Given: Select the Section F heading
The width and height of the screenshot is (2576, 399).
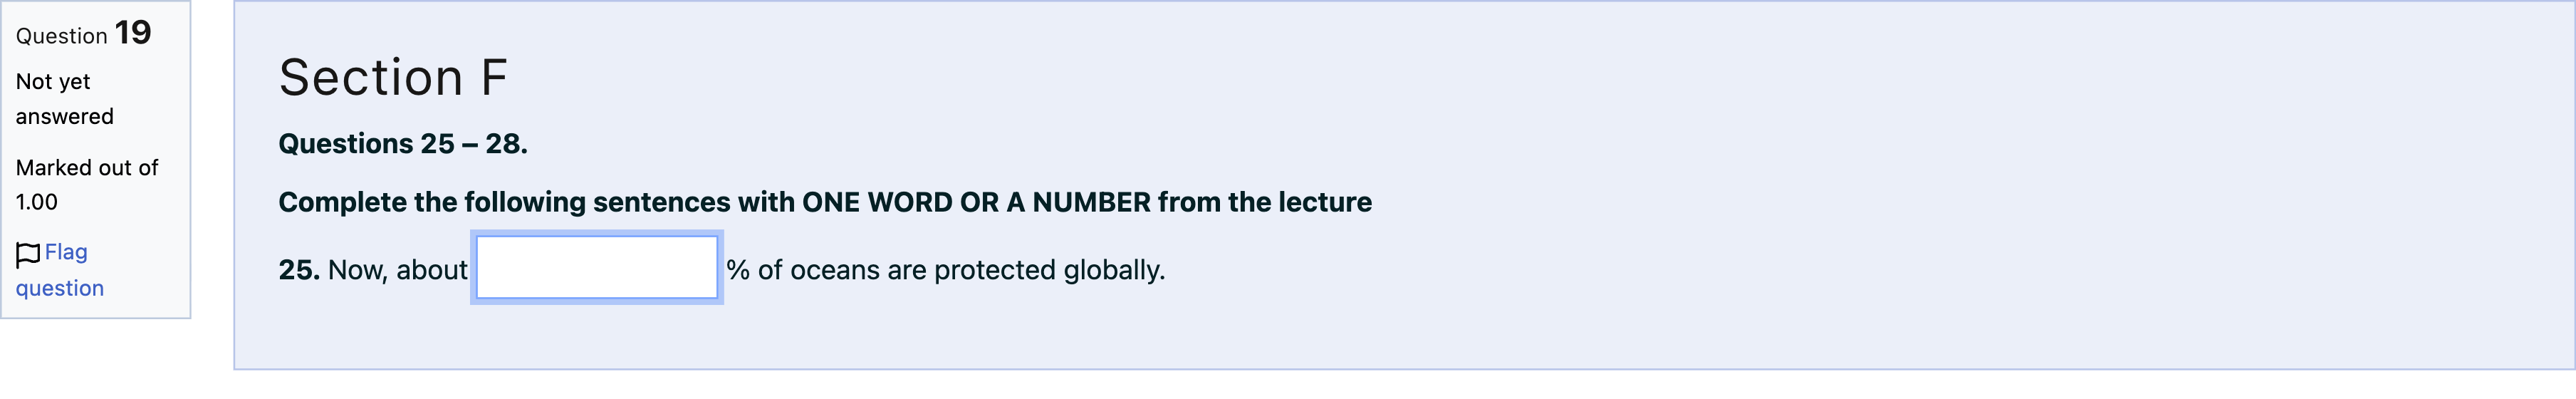Looking at the screenshot, I should tap(393, 77).
